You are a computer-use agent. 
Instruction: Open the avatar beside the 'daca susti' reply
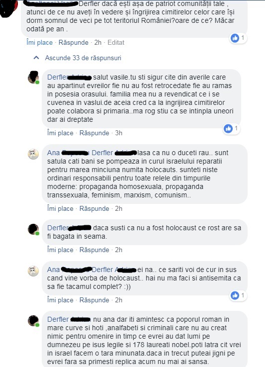[33, 229]
